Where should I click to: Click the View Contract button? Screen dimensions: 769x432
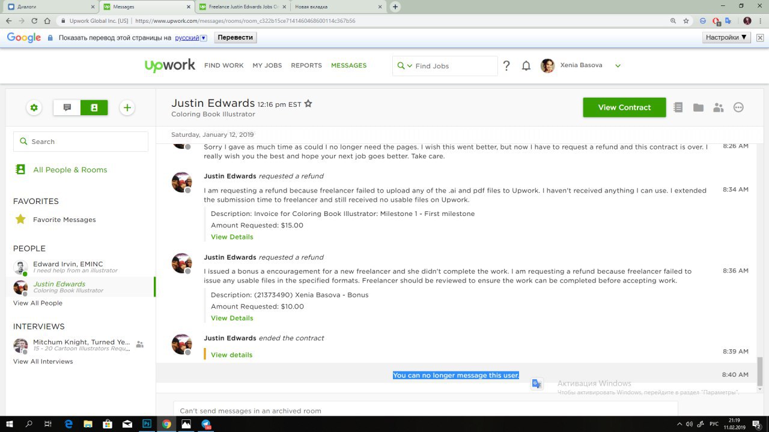coord(624,107)
